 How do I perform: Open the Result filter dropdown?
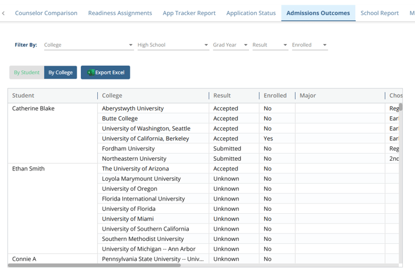[x=270, y=45]
